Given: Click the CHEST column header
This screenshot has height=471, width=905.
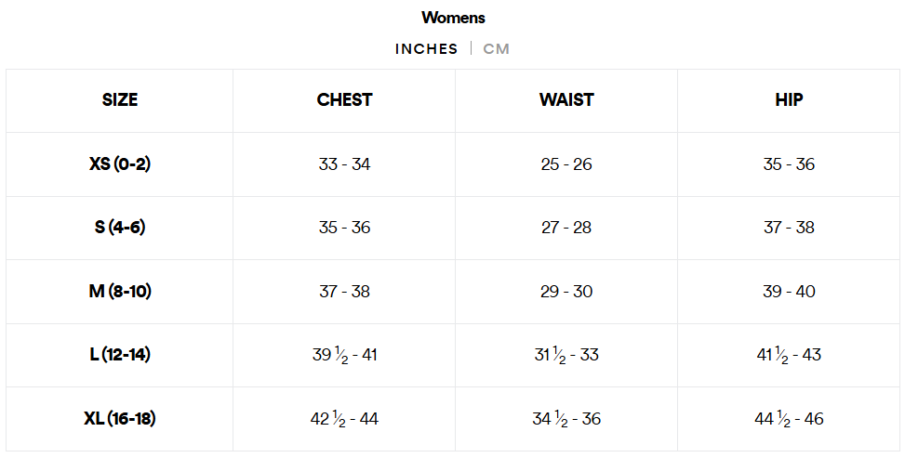Looking at the screenshot, I should [344, 100].
